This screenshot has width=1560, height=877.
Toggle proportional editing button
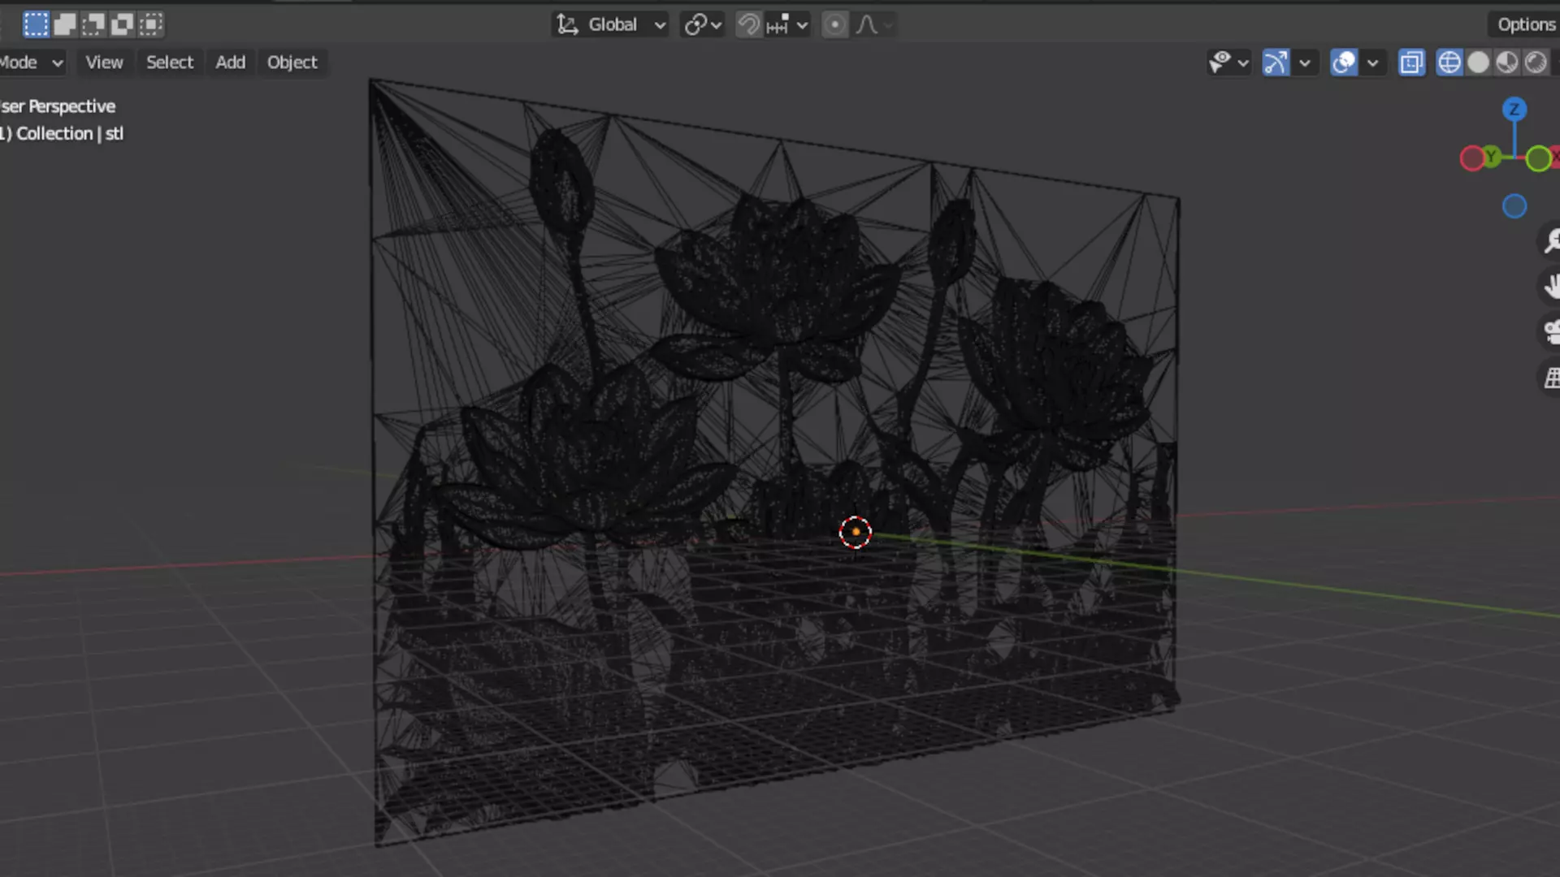pyautogui.click(x=834, y=25)
